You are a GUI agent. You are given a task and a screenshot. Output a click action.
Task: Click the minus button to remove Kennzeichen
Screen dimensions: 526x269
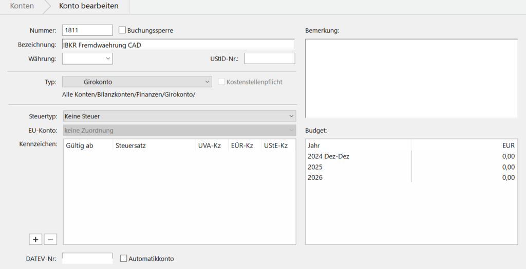click(50, 239)
